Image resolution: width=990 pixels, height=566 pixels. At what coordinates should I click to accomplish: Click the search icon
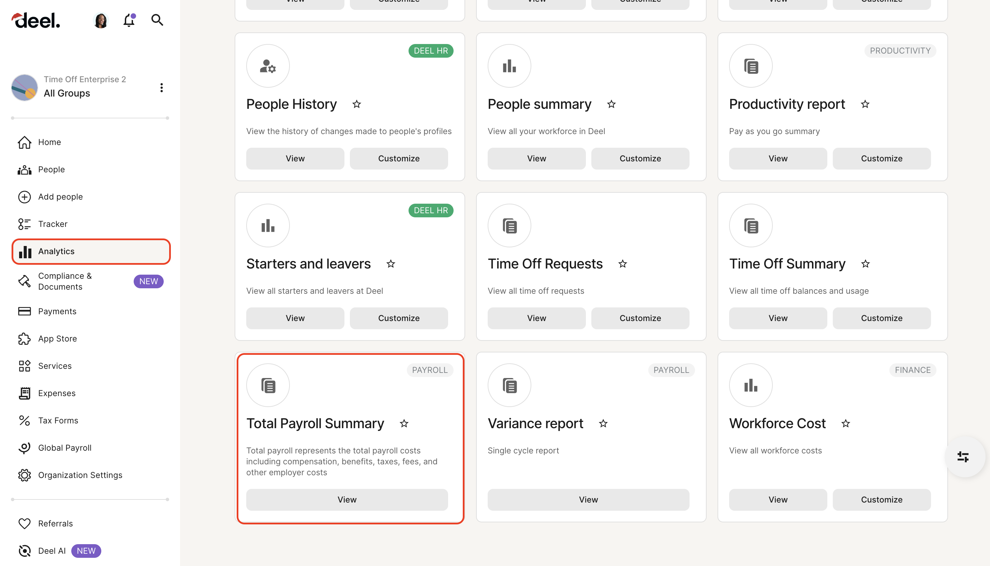click(x=157, y=20)
